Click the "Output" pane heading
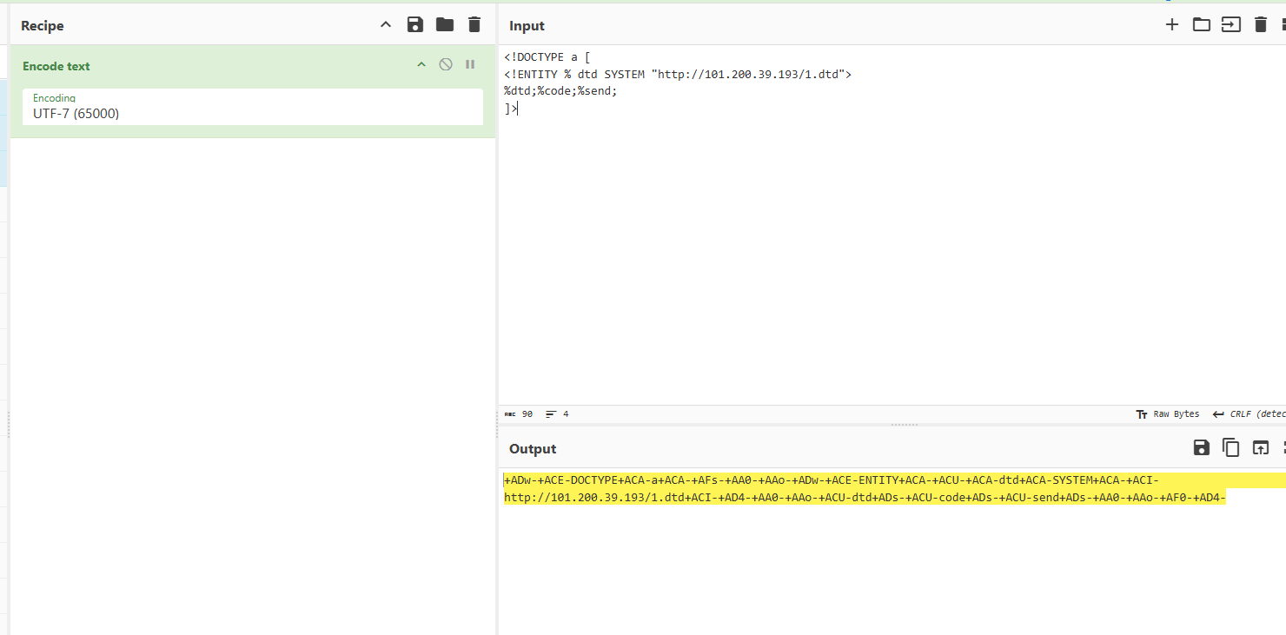This screenshot has width=1286, height=635. pos(533,449)
